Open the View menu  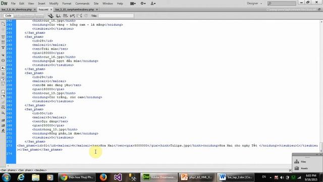click(31, 4)
